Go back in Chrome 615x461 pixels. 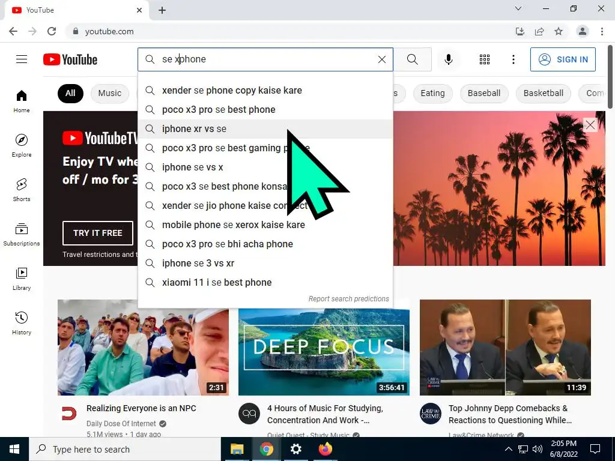[x=13, y=31]
